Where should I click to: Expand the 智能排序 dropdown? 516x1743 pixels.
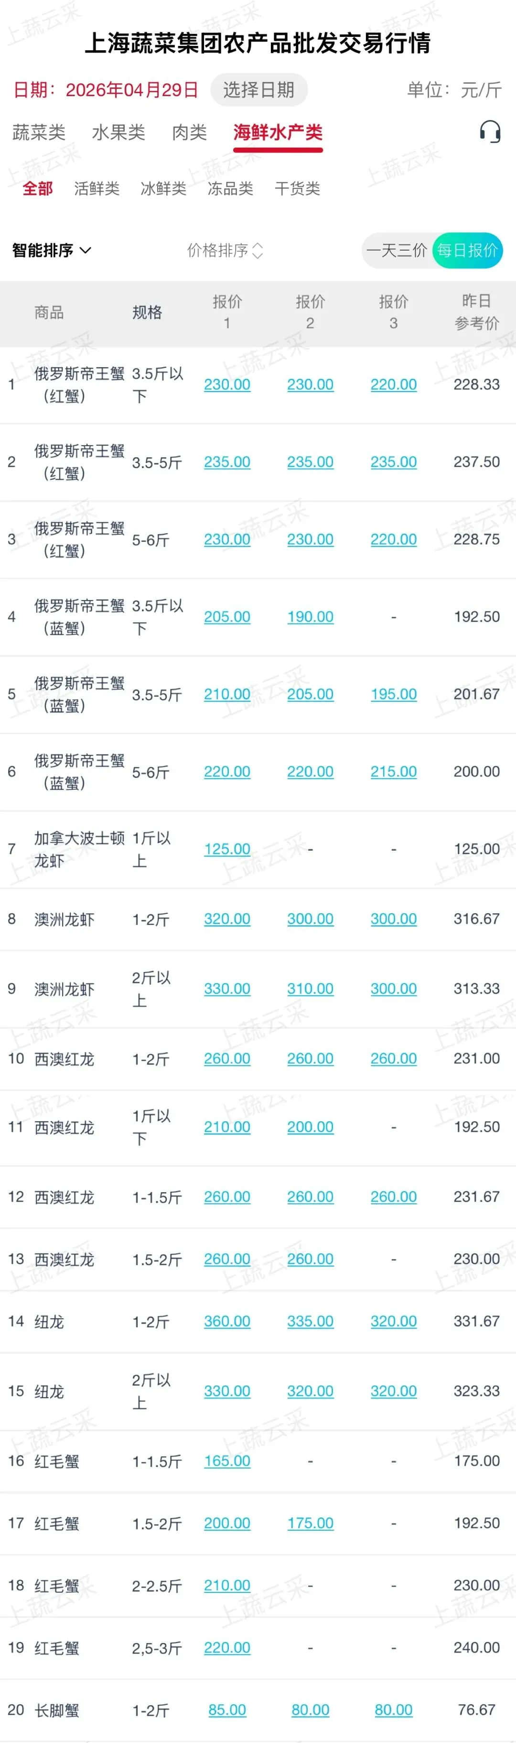52,251
